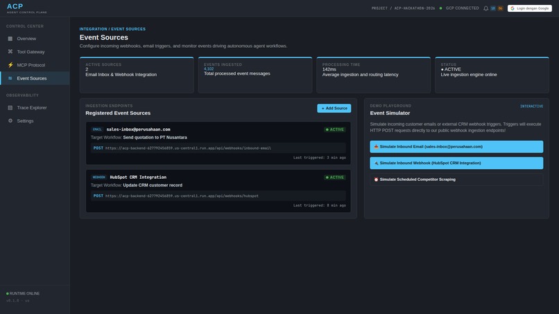Click Last triggered: 8 min ago

pos(320,205)
